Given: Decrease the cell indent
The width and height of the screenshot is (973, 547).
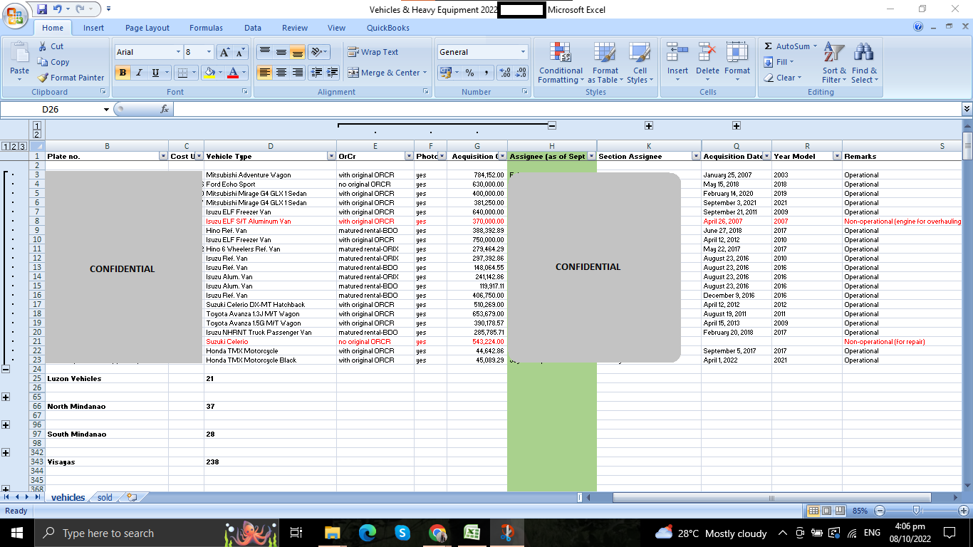Looking at the screenshot, I should [x=316, y=73].
